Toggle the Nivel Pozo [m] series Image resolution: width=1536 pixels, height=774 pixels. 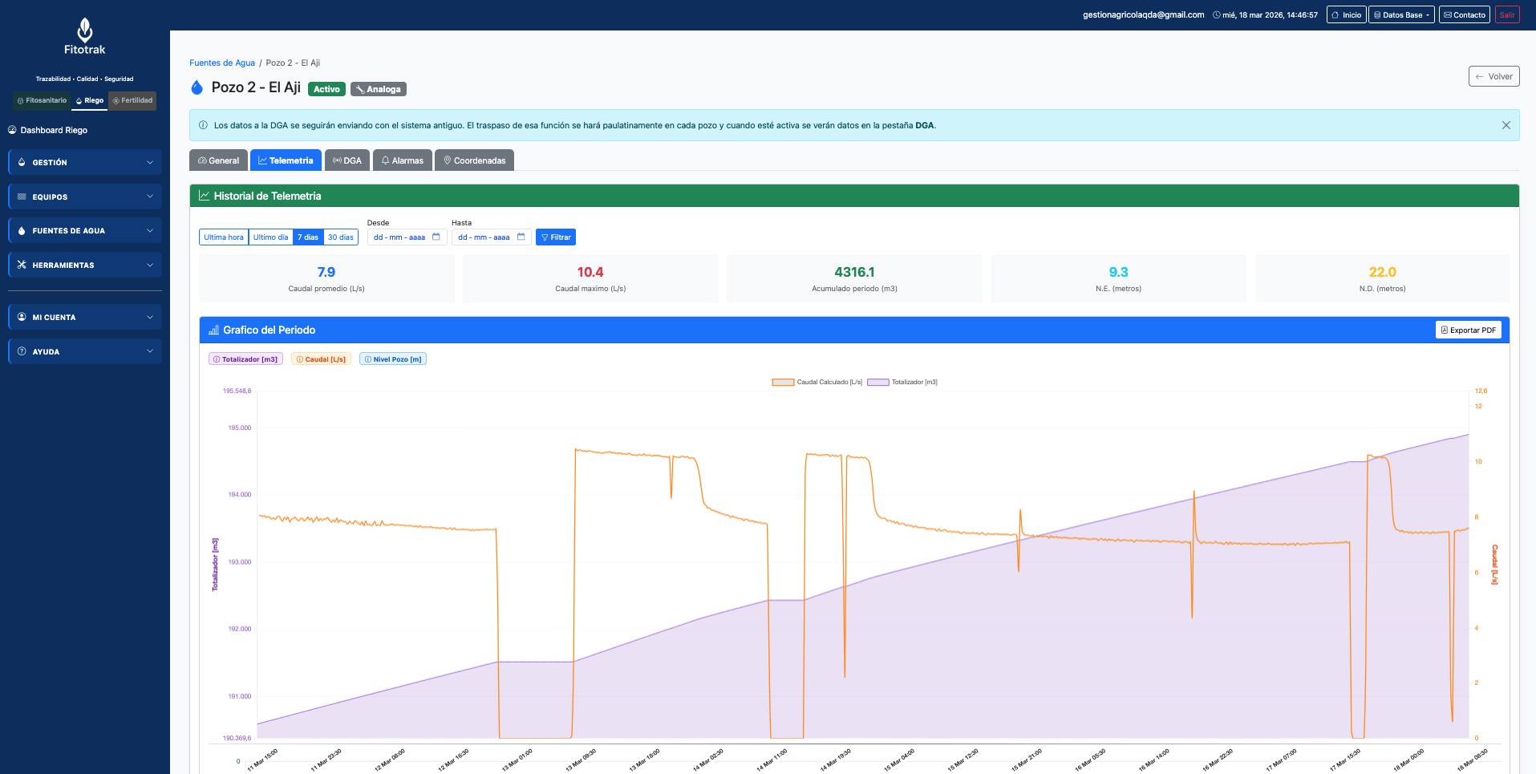coord(393,359)
